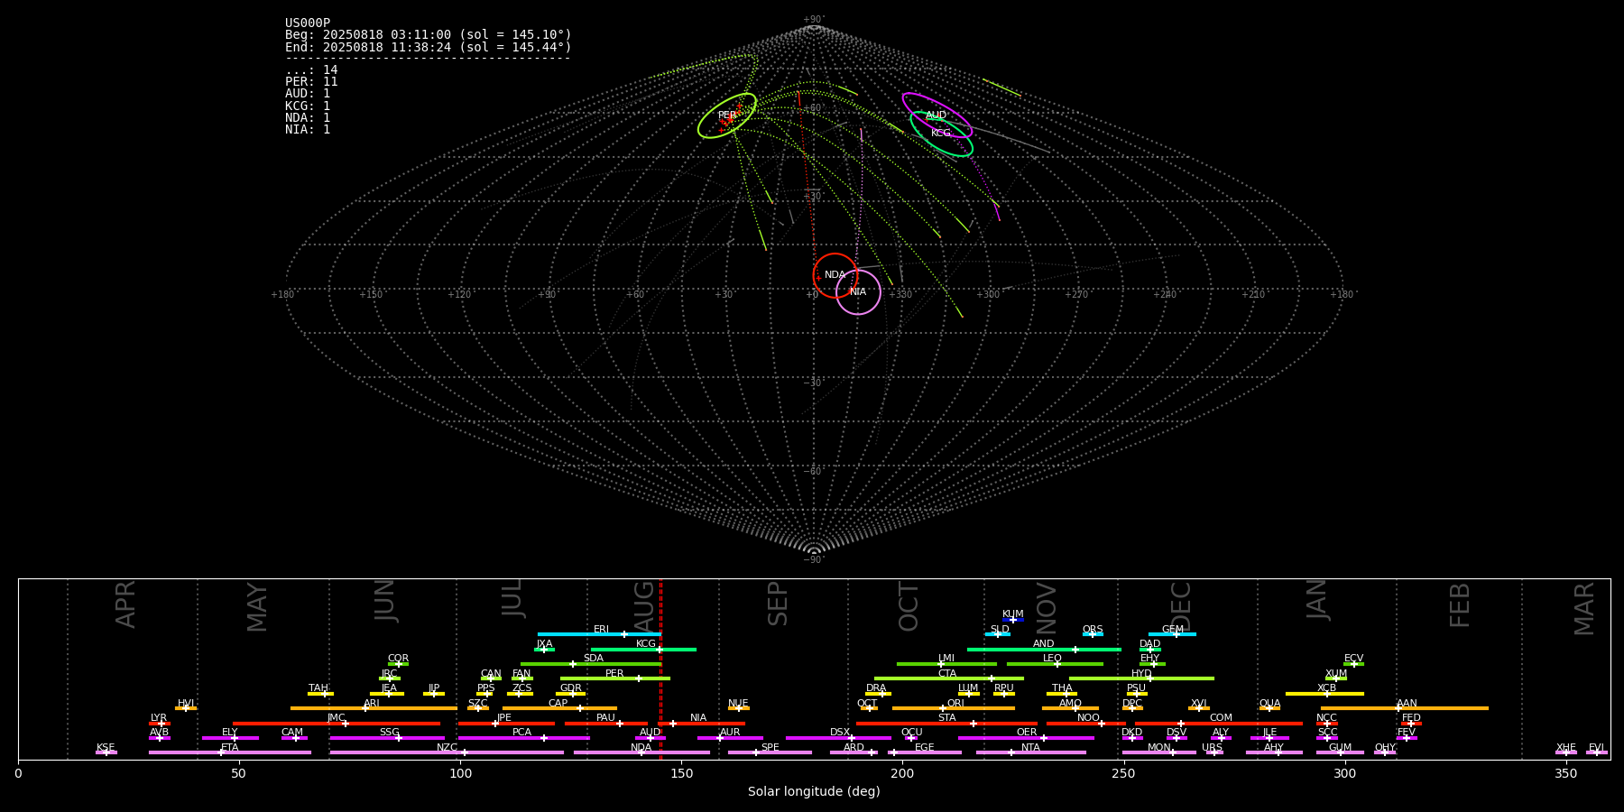This screenshot has width=1624, height=812.
Task: Click the KCG green bar in timeline
Action: point(643,650)
